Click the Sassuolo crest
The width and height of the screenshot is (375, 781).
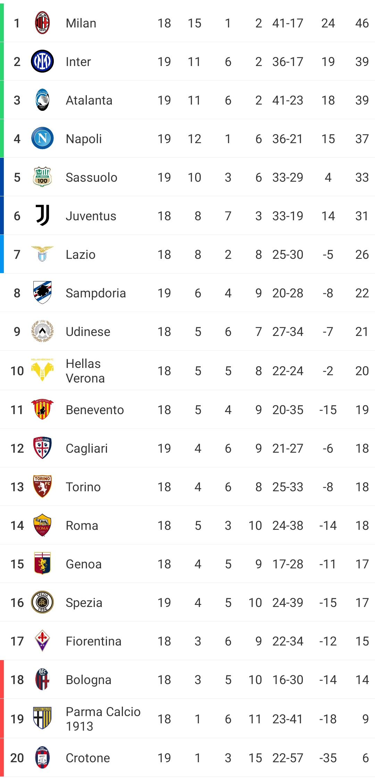pos(42,177)
